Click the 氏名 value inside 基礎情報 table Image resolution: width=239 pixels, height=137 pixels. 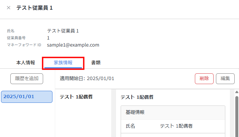point(176,126)
